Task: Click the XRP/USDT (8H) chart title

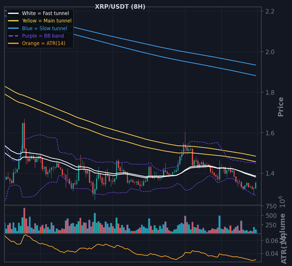Action: (x=120, y=6)
